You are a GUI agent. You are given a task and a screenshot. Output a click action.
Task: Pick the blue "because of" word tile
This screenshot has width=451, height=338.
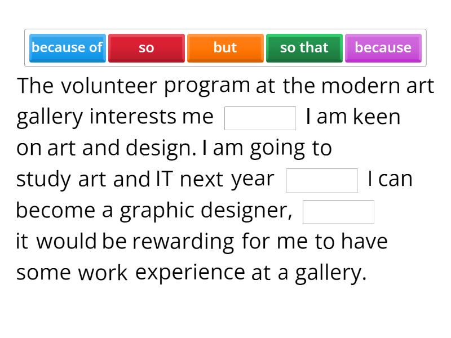[67, 47]
